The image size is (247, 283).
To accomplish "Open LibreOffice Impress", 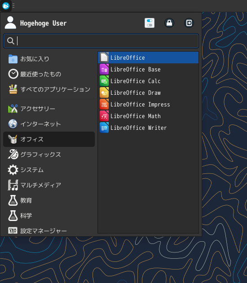I will tap(148, 105).
